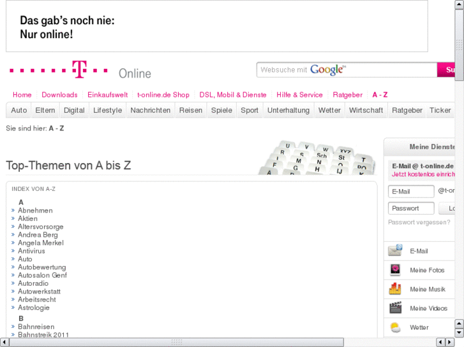Open the Aktien topic link
This screenshot has height=347, width=464.
[x=28, y=218]
